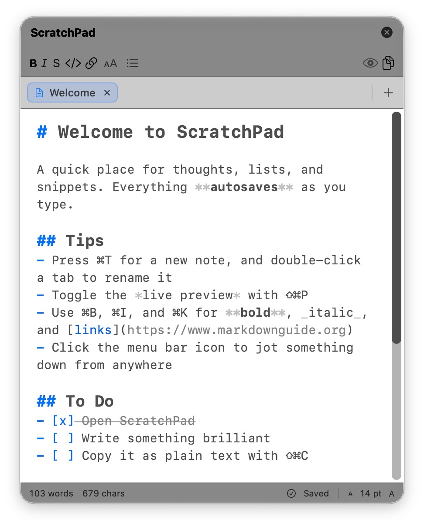Apply bold formatting with the B icon

point(33,64)
